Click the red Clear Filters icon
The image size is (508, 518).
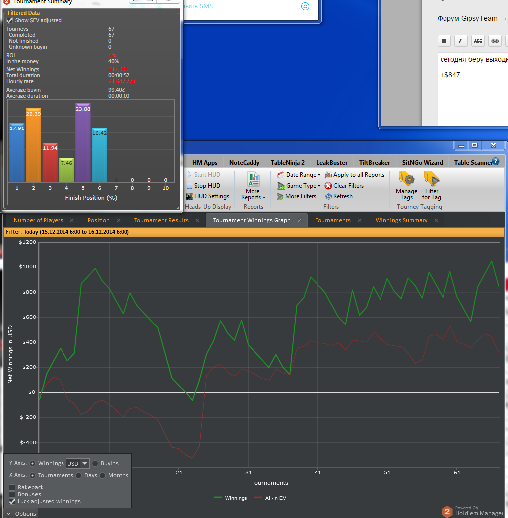328,186
